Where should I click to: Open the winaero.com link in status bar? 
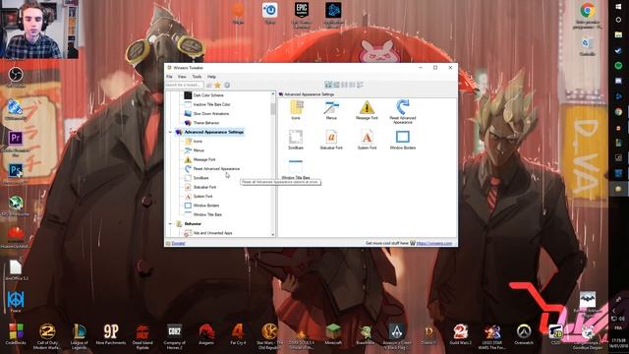click(434, 243)
